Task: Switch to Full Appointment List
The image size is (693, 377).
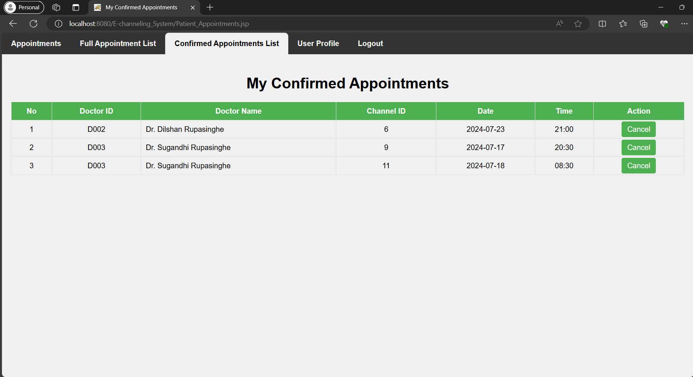Action: [118, 43]
